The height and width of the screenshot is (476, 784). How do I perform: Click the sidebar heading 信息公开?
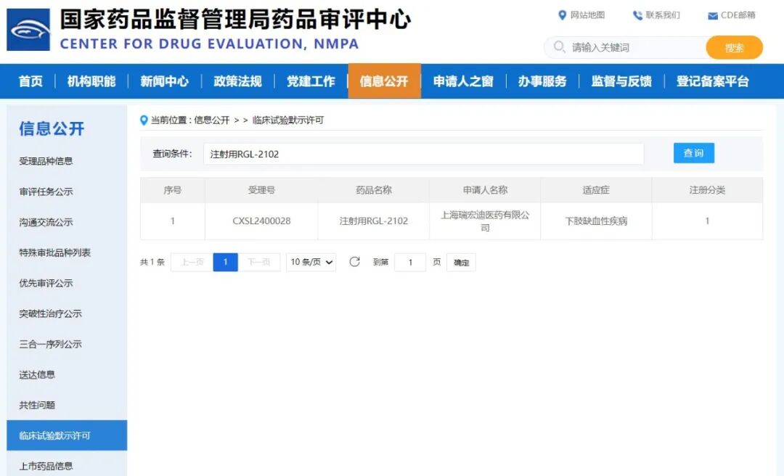point(52,128)
